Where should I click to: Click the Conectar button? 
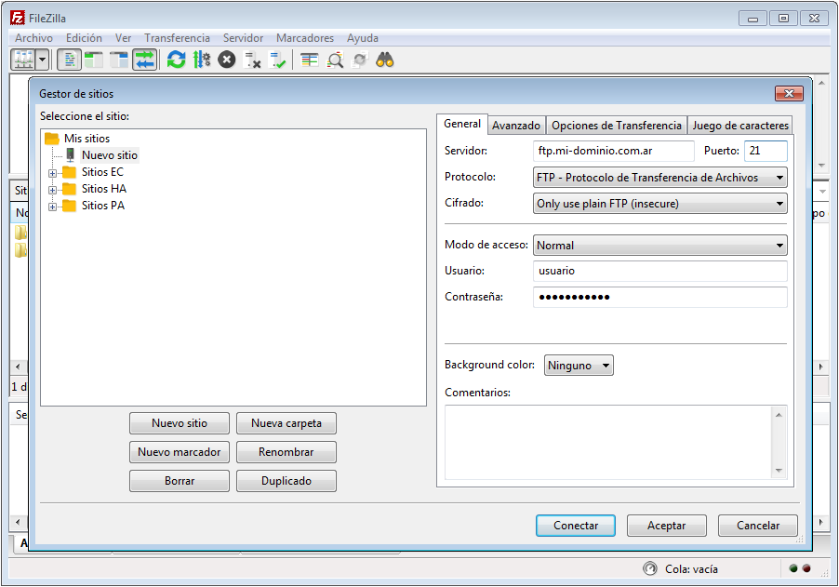[x=576, y=526]
